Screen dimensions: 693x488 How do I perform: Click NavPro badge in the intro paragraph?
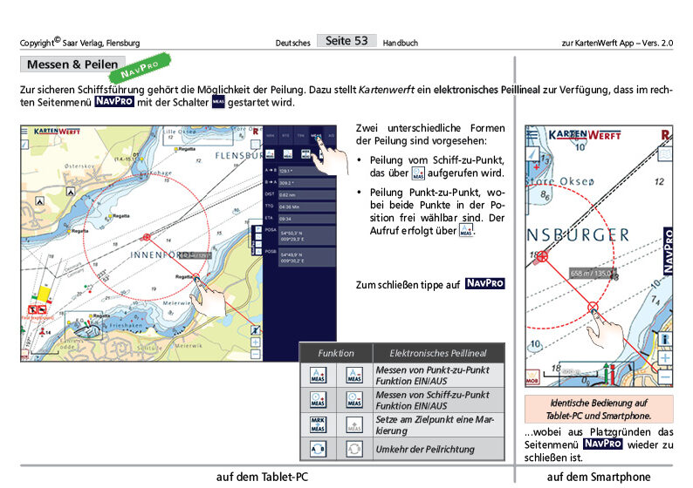(x=114, y=101)
